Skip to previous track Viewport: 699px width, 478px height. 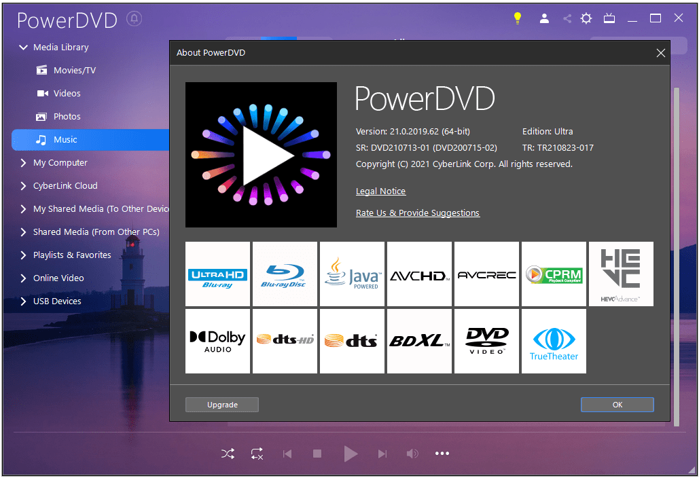click(287, 454)
